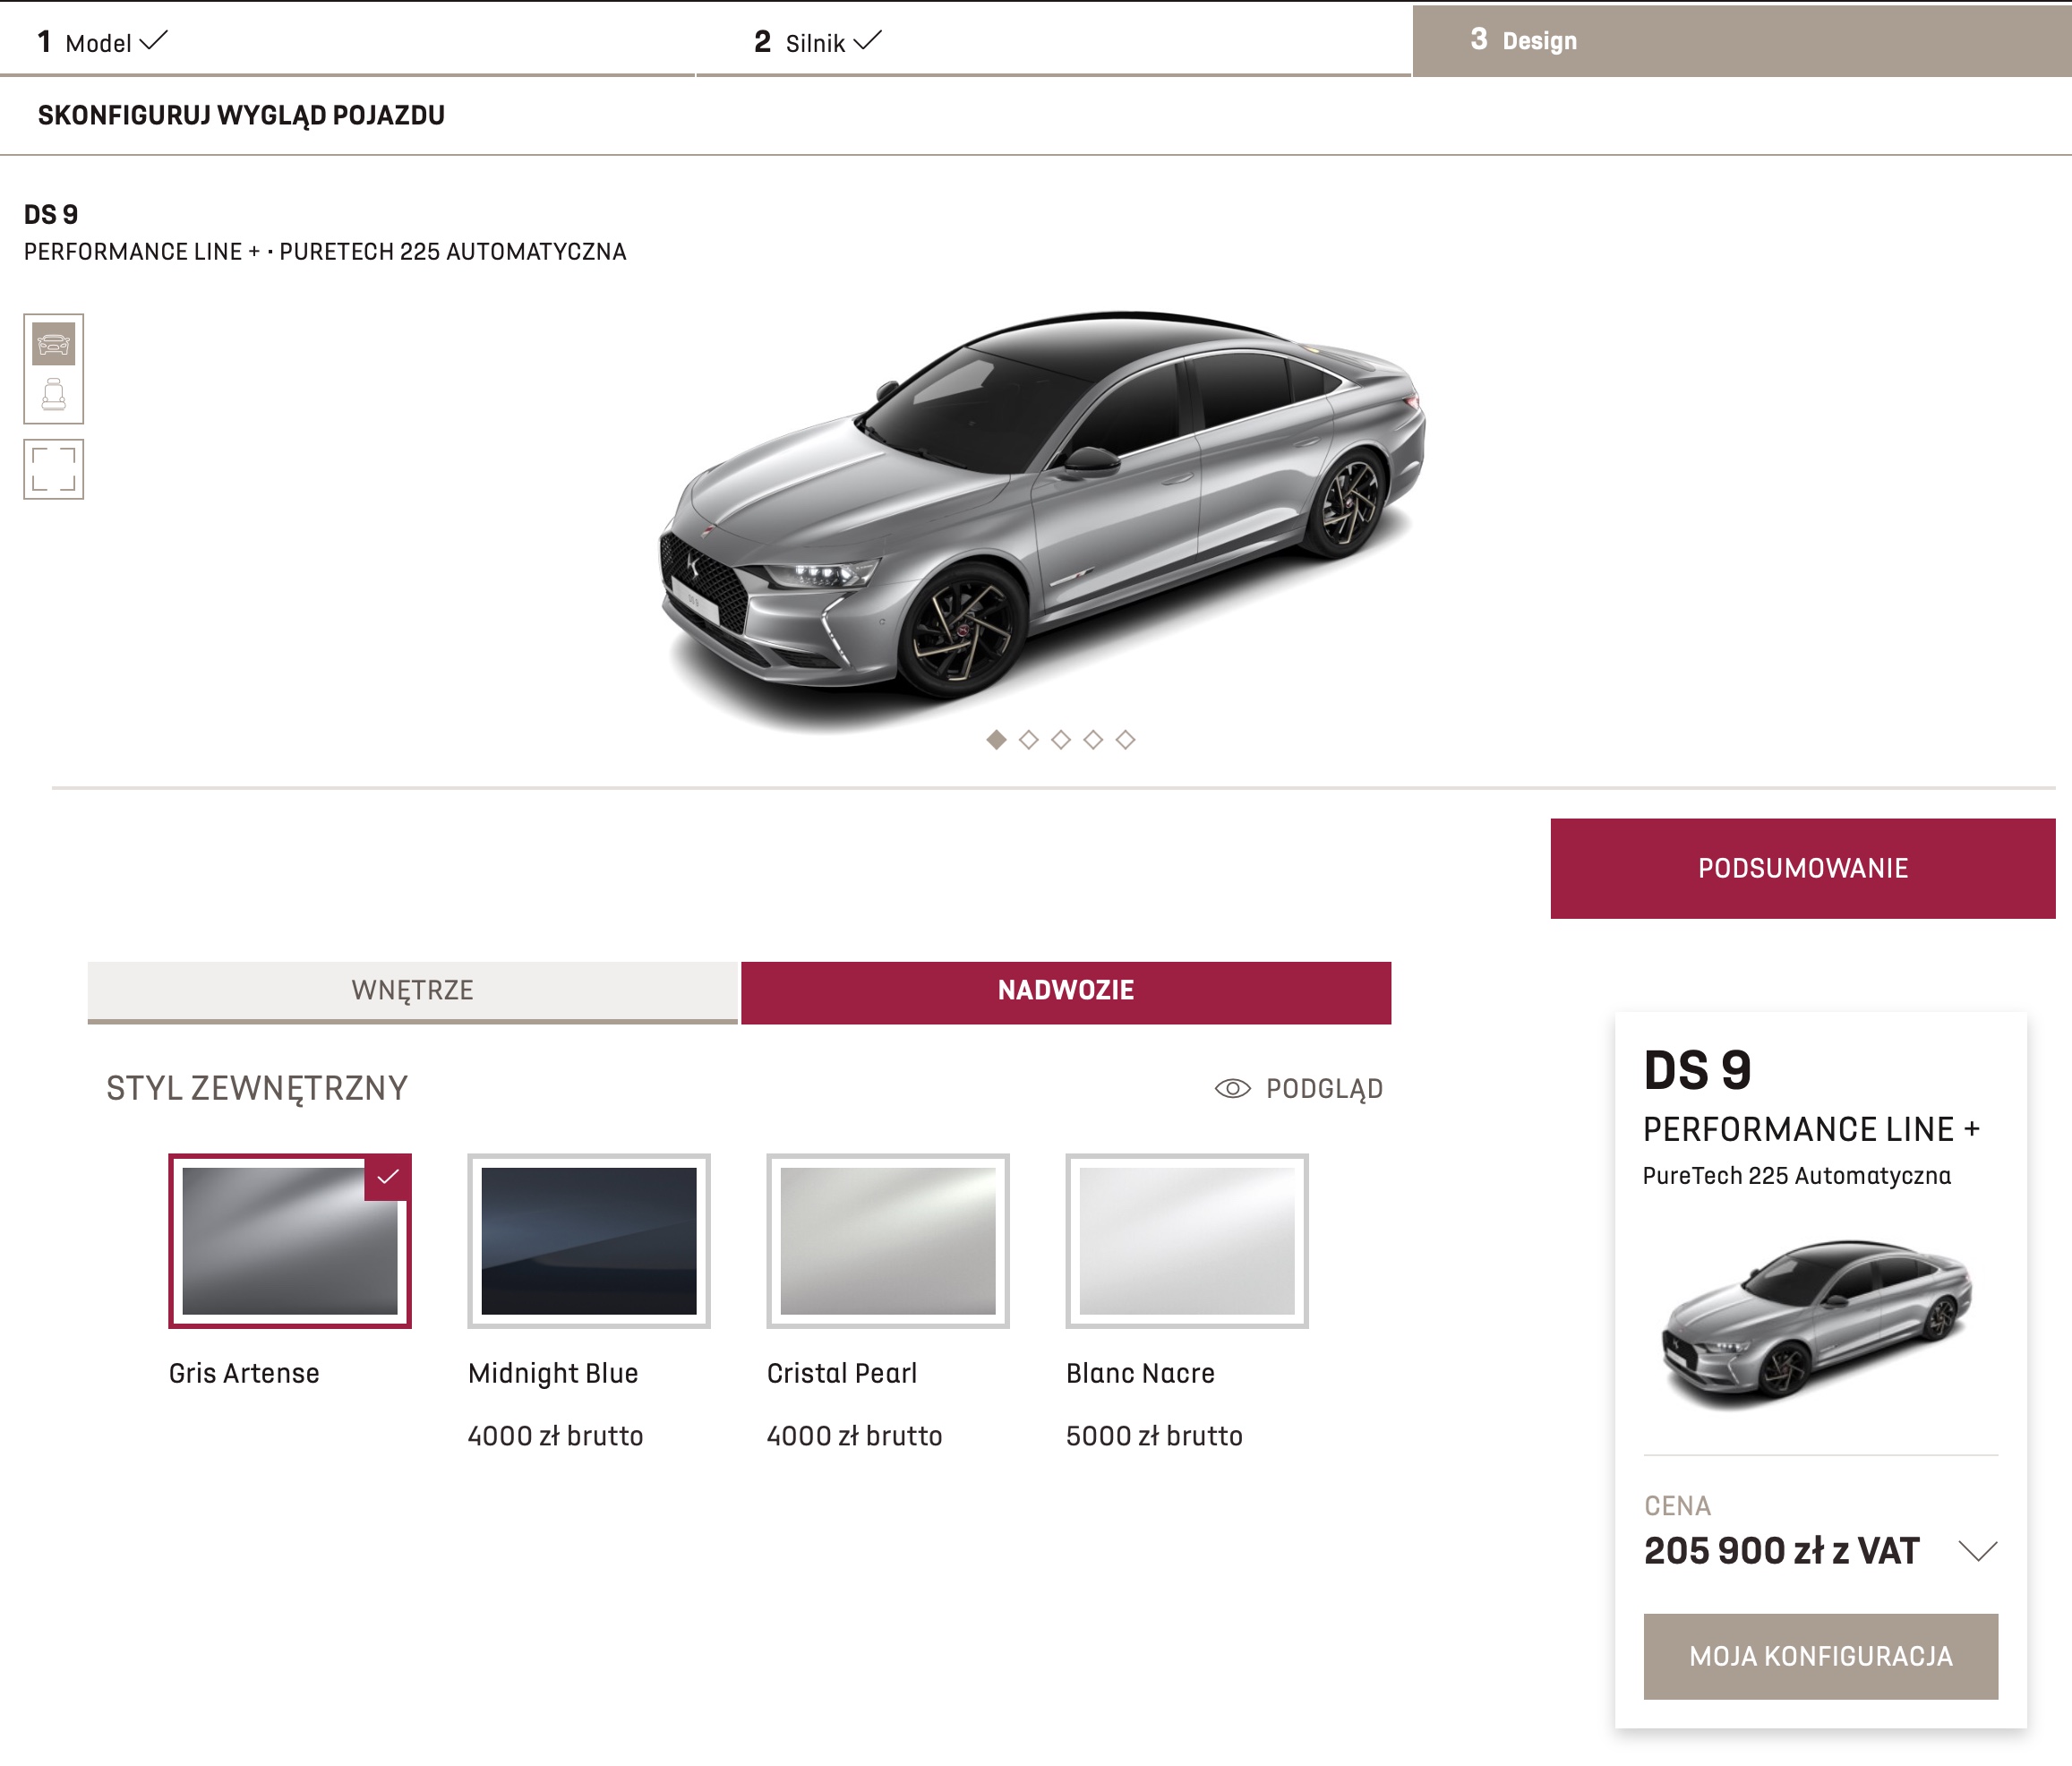Switch to interior seat view icon
The width and height of the screenshot is (2072, 1766).
[x=54, y=394]
